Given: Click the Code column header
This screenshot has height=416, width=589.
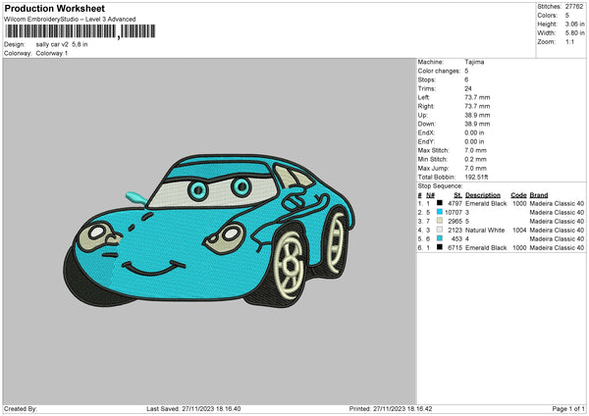Looking at the screenshot, I should (x=519, y=194).
